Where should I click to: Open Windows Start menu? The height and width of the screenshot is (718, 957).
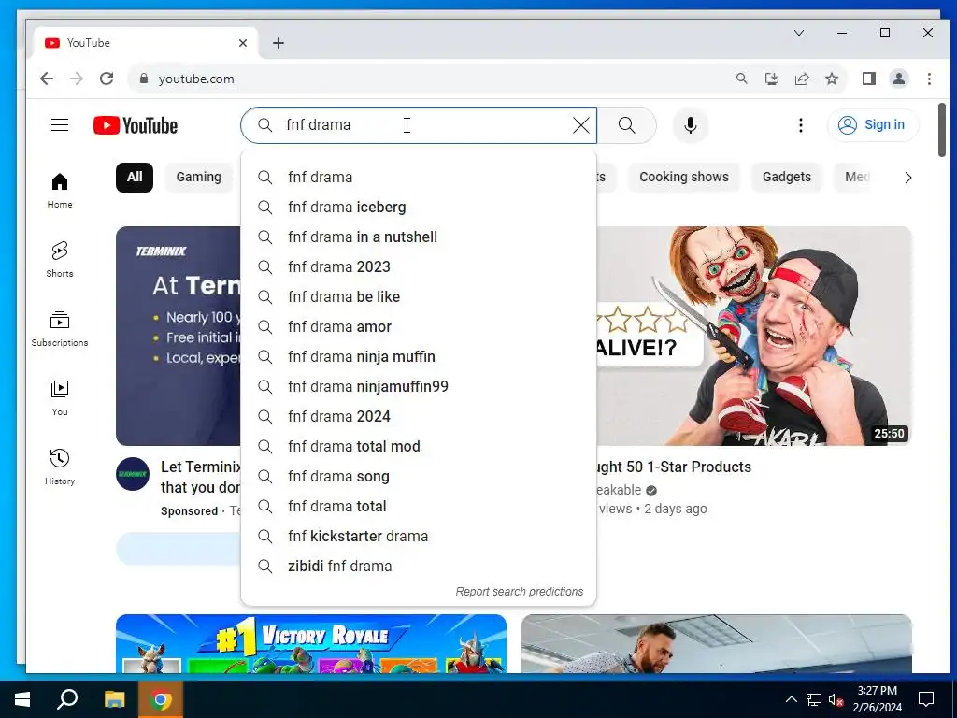pos(22,699)
